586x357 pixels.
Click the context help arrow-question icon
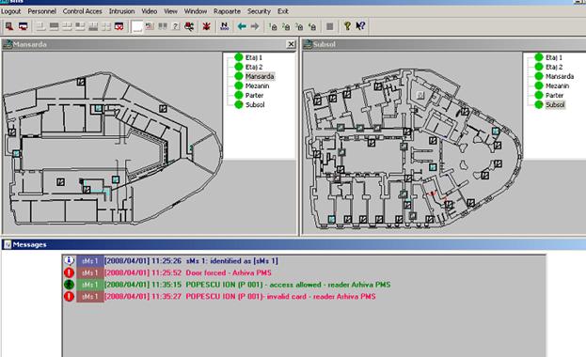(360, 26)
